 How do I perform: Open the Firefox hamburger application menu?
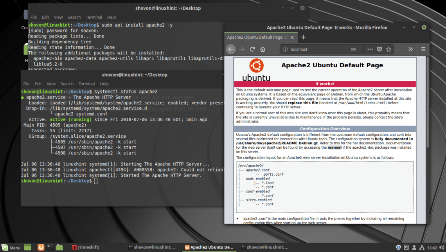(x=423, y=49)
